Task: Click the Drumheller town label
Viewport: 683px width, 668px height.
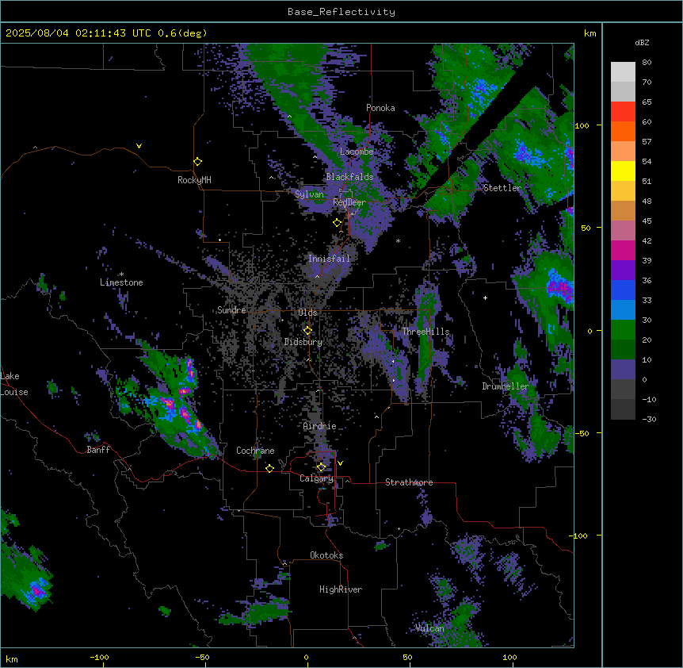Action: (506, 386)
